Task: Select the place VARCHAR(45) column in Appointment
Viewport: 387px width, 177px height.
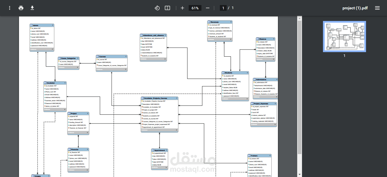Action: point(160,159)
